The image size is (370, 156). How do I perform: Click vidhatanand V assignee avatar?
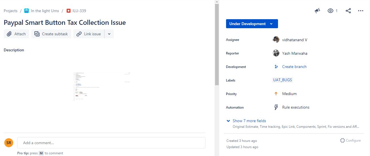(x=276, y=40)
